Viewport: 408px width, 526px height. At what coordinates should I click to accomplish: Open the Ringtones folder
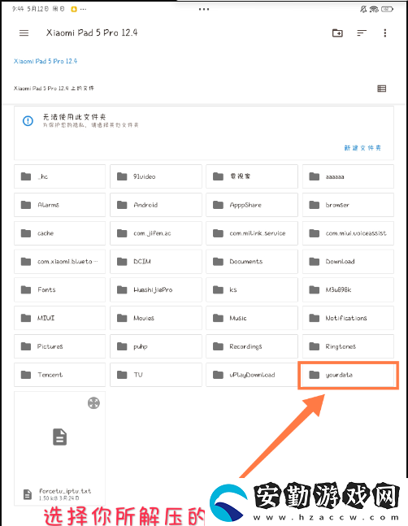point(348,346)
